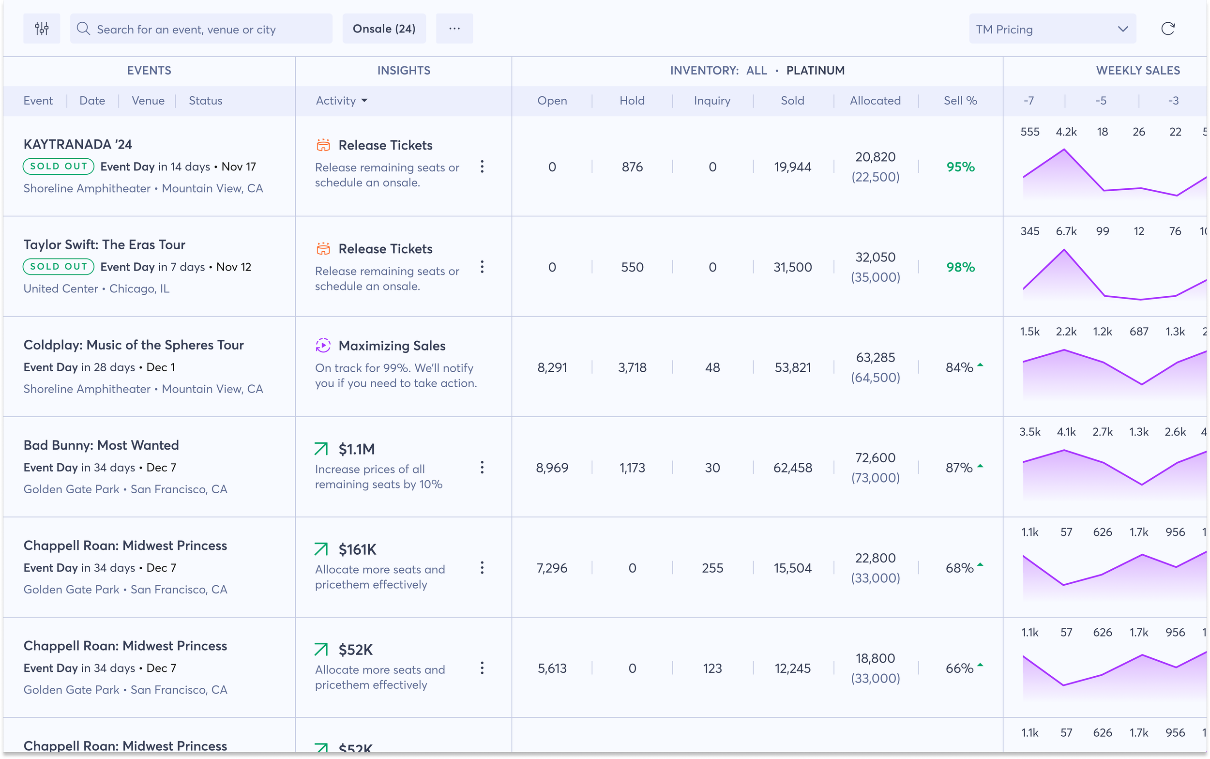1210x759 pixels.
Task: Open the more options ellipsis button
Action: coord(454,29)
